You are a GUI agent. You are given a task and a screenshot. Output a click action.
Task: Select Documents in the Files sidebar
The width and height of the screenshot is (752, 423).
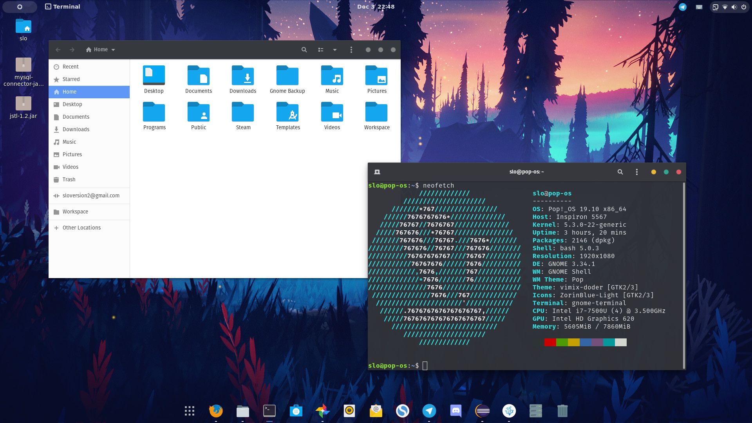76,117
